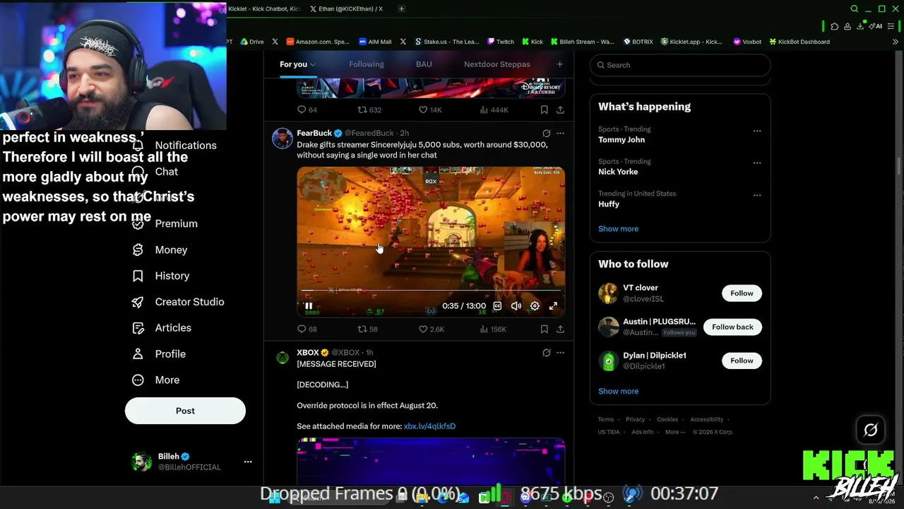Follow Dylan | Dilpickle1

[x=742, y=361]
